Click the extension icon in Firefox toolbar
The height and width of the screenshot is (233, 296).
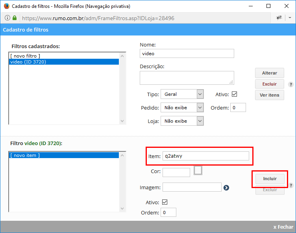click(279, 18)
